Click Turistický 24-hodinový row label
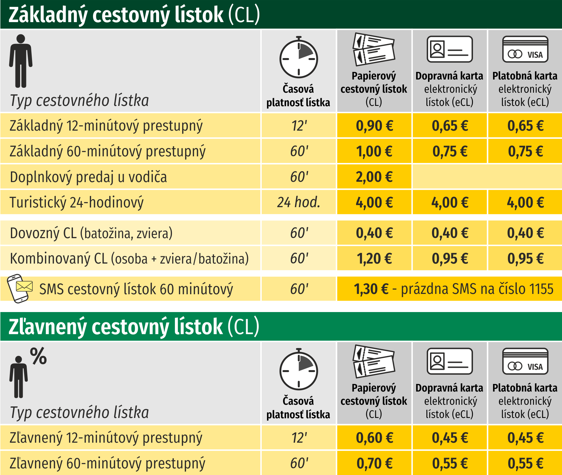 (77, 202)
